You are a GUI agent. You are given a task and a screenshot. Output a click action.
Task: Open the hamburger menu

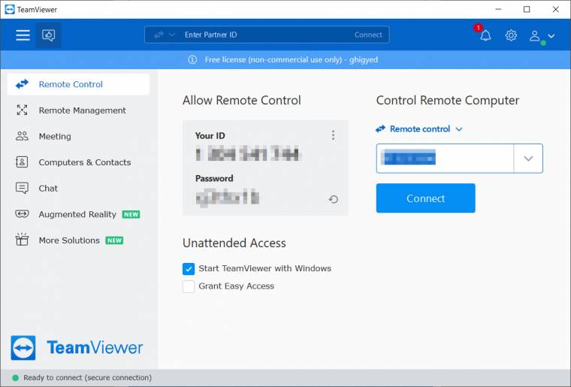point(23,35)
